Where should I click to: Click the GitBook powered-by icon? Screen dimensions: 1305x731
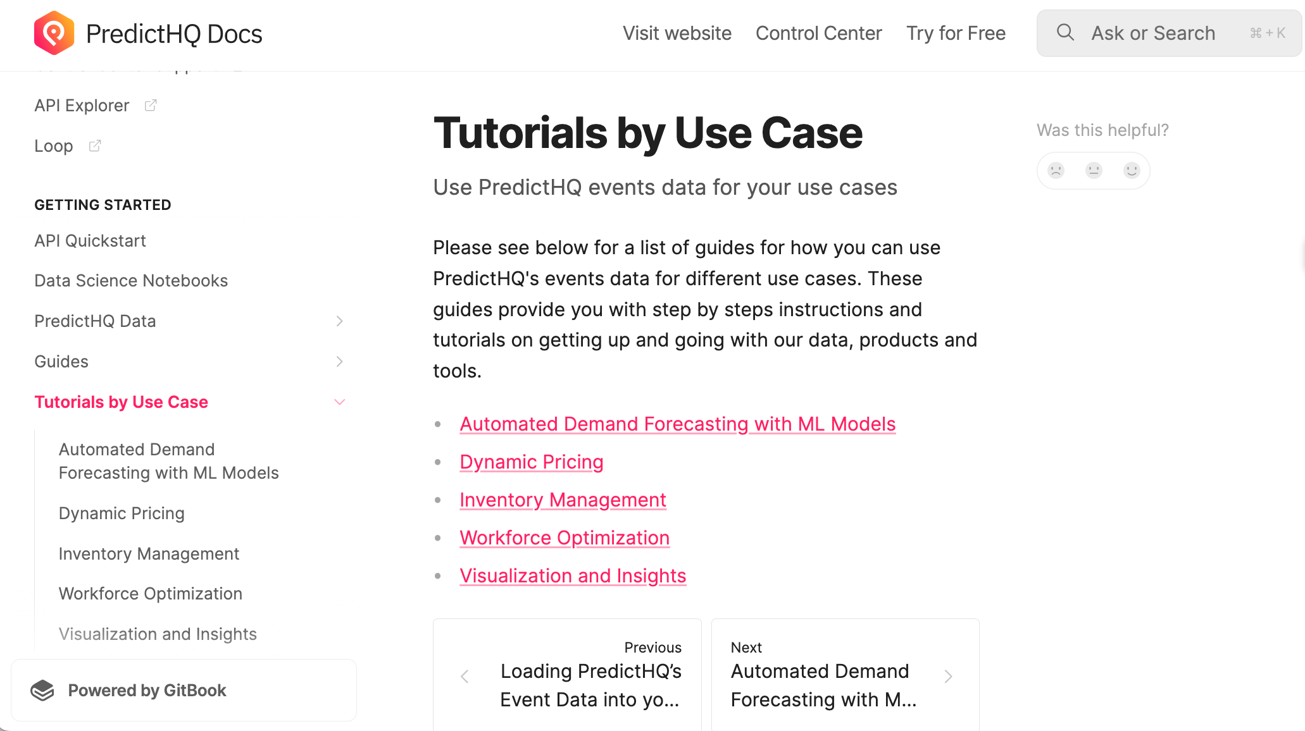[43, 690]
